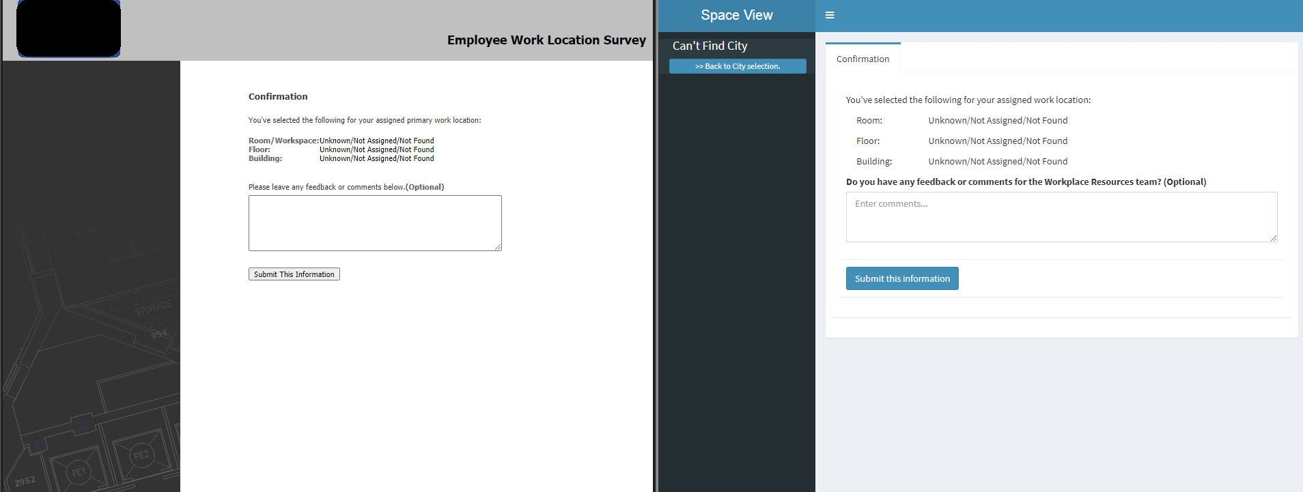The width and height of the screenshot is (1303, 492).
Task: Click the Building value in Employee Survey
Action: pos(377,158)
